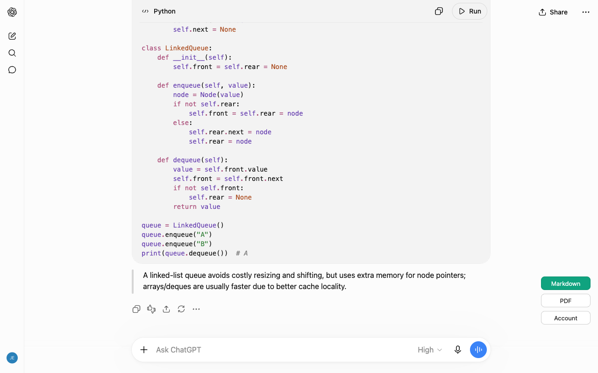Viewport: 598px width, 373px height.
Task: Rate the response with thumbs icon
Action: (151, 309)
